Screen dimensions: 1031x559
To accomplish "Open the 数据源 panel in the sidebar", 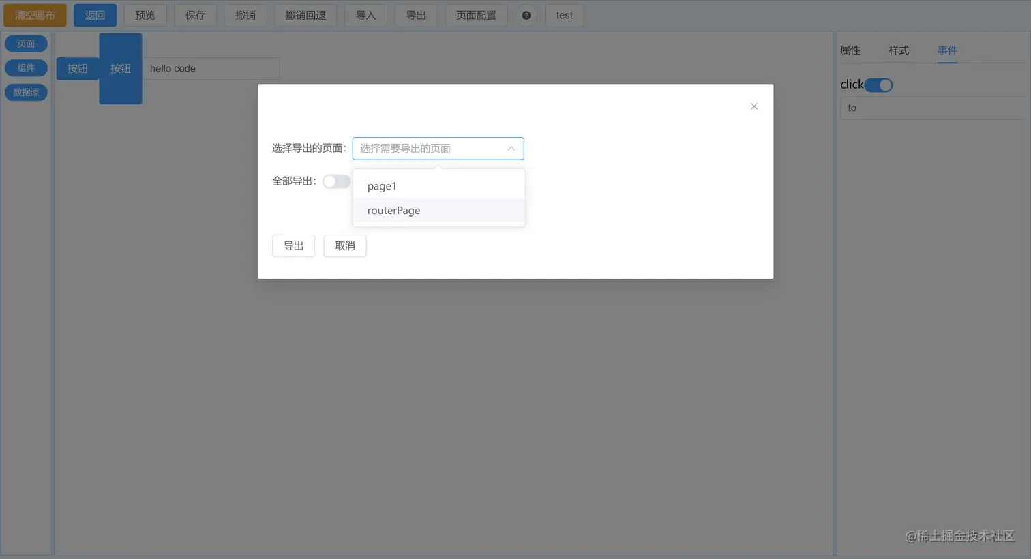I will [x=26, y=92].
